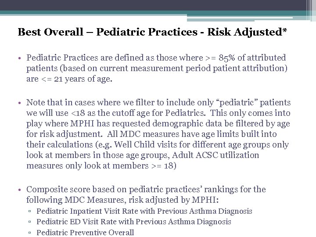This screenshot has height=237, width=316.
Task: Click the line starting "we will use <18"
Action: (158, 113)
